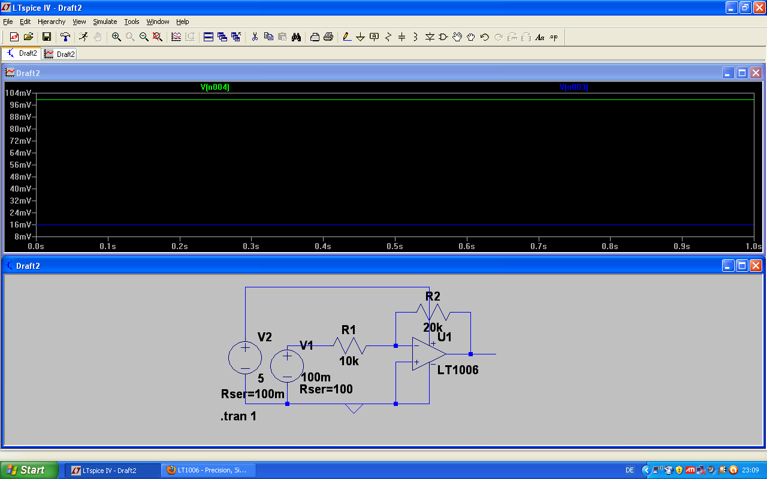Click the Rser=100 text under V1
The image size is (767, 479).
point(326,389)
